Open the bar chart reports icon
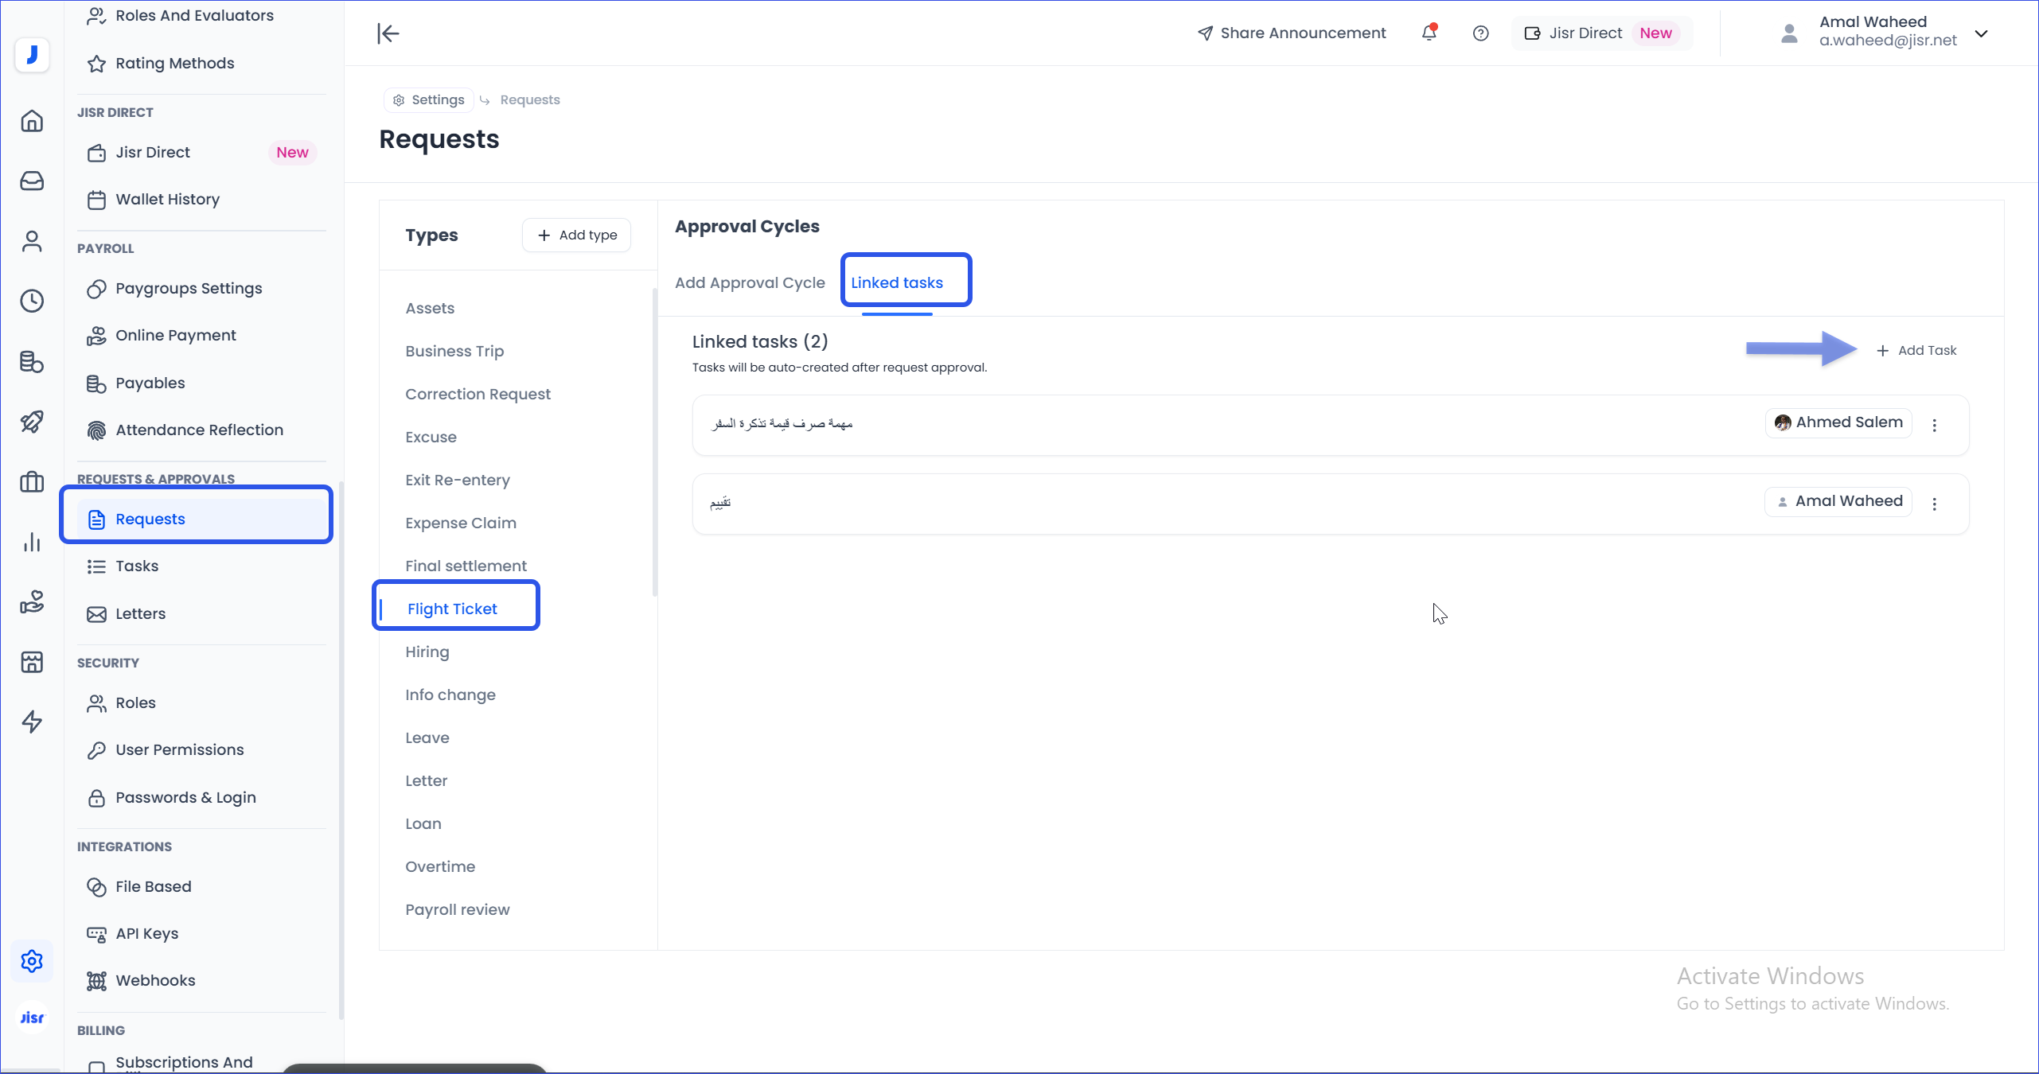Image resolution: width=2039 pixels, height=1074 pixels. (32, 543)
